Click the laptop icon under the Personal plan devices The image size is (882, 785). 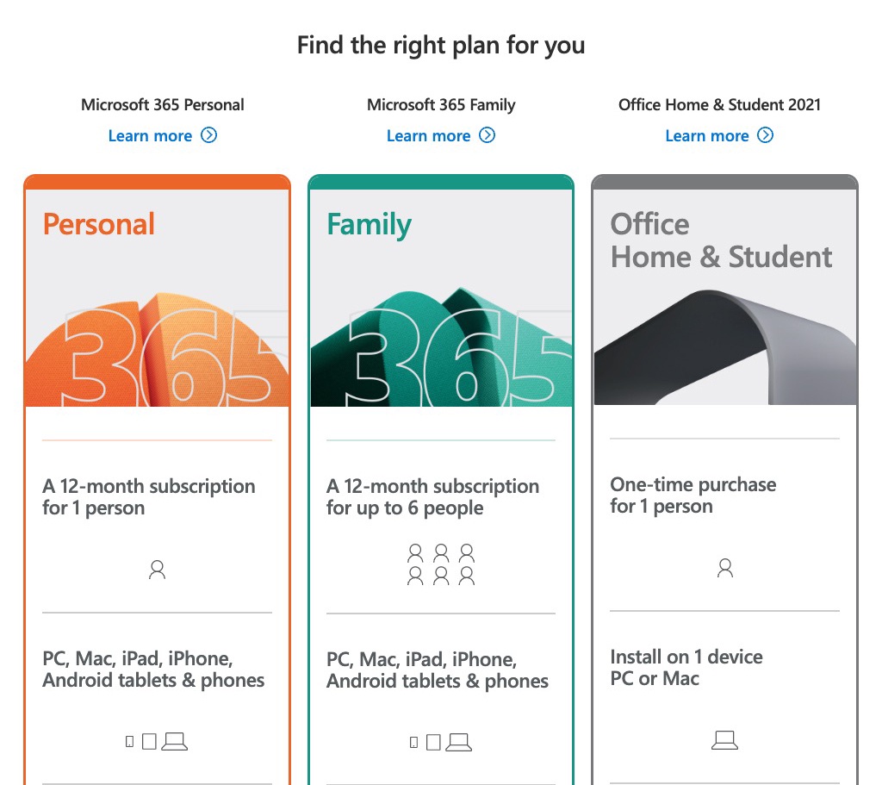click(176, 739)
